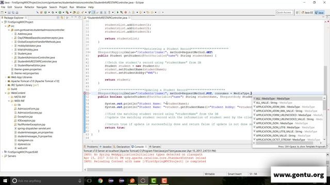Open the Edit menu
Image resolution: width=330 pixels, height=185 pixels.
pyautogui.click(x=10, y=7)
